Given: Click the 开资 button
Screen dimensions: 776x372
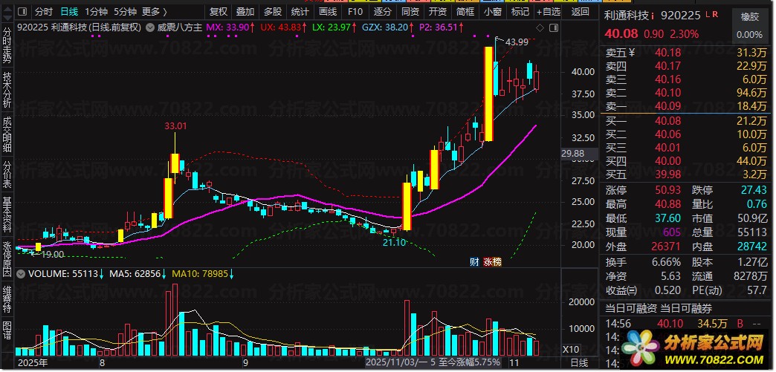Looking at the screenshot, I should pos(438,11).
